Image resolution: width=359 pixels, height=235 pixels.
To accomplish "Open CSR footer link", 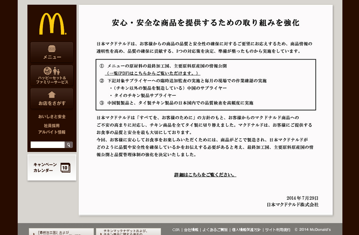I will coord(176,230).
